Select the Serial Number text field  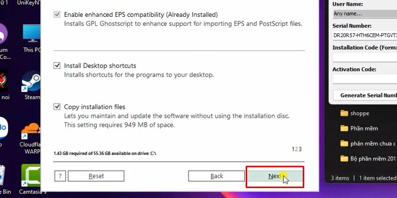click(365, 36)
